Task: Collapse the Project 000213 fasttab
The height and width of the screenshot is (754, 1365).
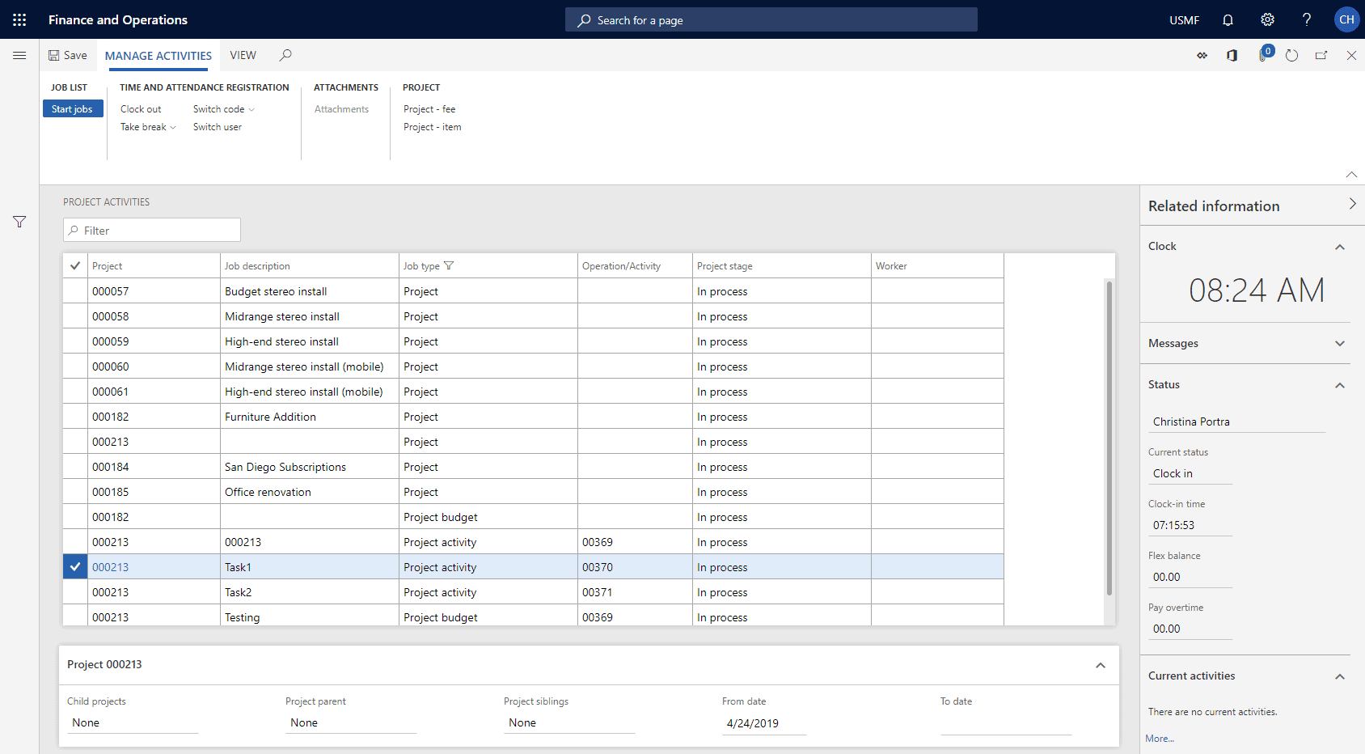Action: point(1101,665)
